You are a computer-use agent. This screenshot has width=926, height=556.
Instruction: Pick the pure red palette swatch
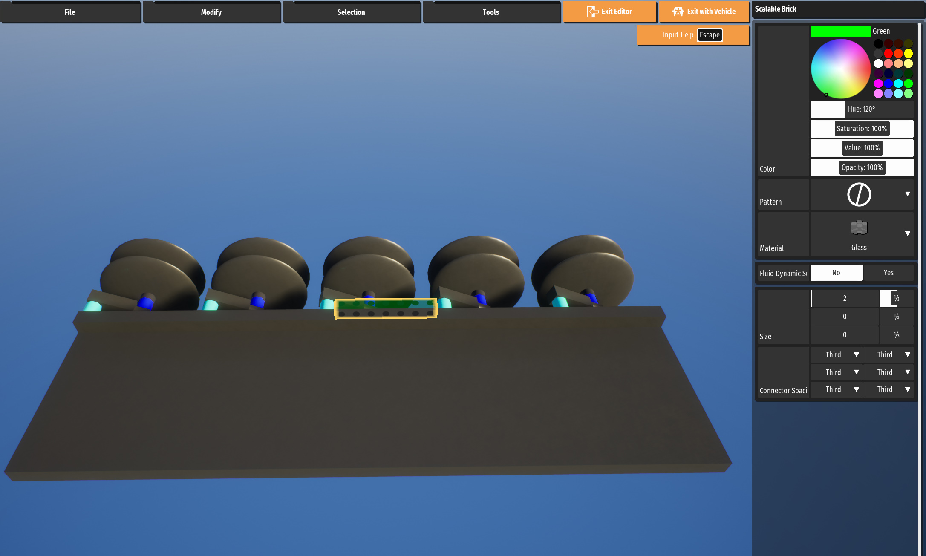coord(888,54)
